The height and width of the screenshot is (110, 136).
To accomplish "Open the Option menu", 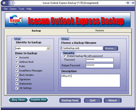I will (x=13, y=9).
